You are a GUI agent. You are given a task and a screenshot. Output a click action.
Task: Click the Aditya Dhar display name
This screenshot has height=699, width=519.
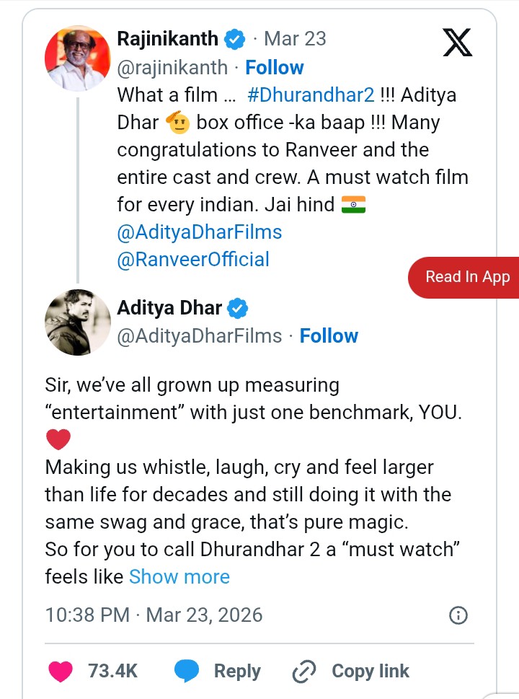(170, 309)
